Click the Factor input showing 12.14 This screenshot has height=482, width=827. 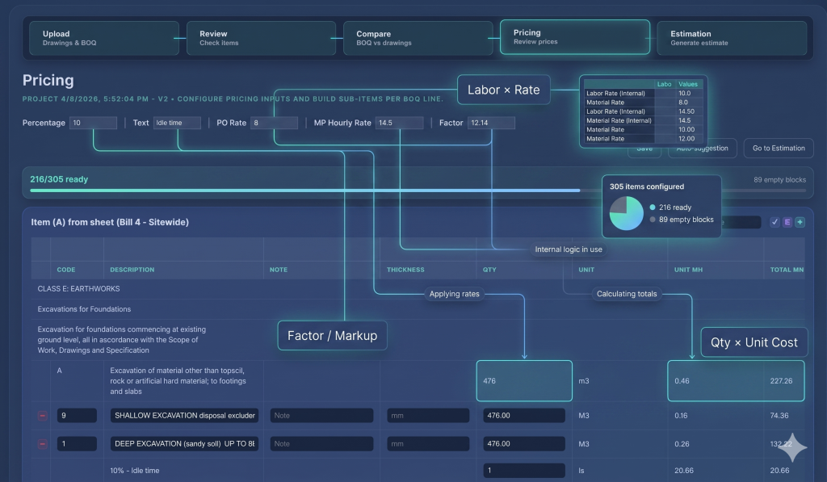[x=490, y=123]
